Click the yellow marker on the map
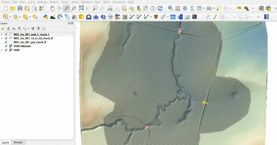This screenshot has width=277, height=145. (x=205, y=103)
